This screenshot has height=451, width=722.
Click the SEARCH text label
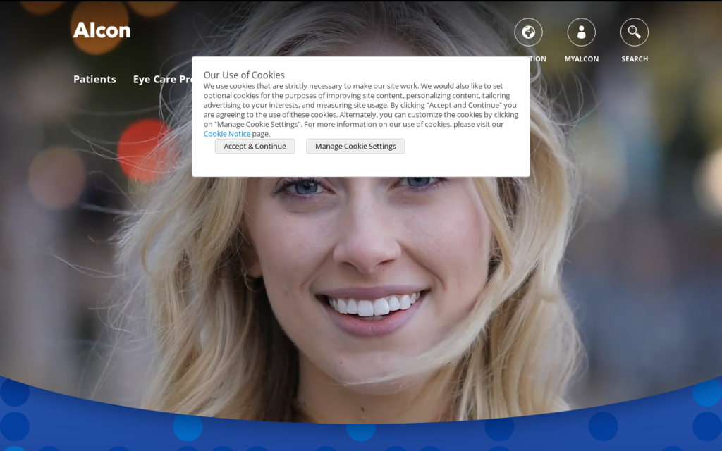coord(634,59)
